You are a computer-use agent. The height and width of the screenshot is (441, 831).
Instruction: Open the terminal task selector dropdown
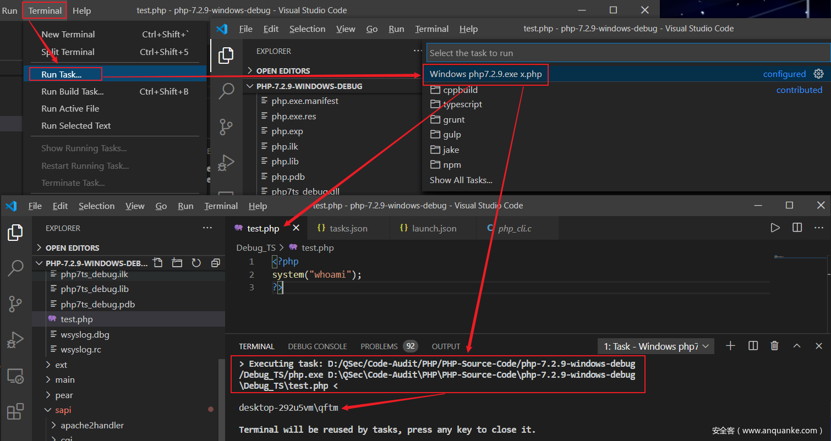(x=656, y=346)
